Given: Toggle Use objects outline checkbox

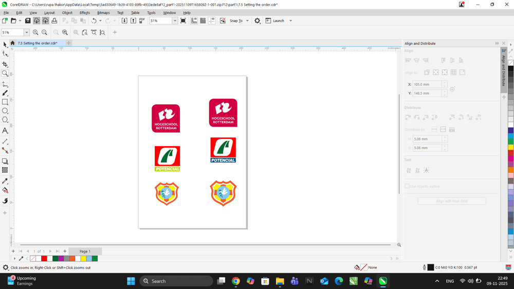Looking at the screenshot, I should (x=407, y=186).
